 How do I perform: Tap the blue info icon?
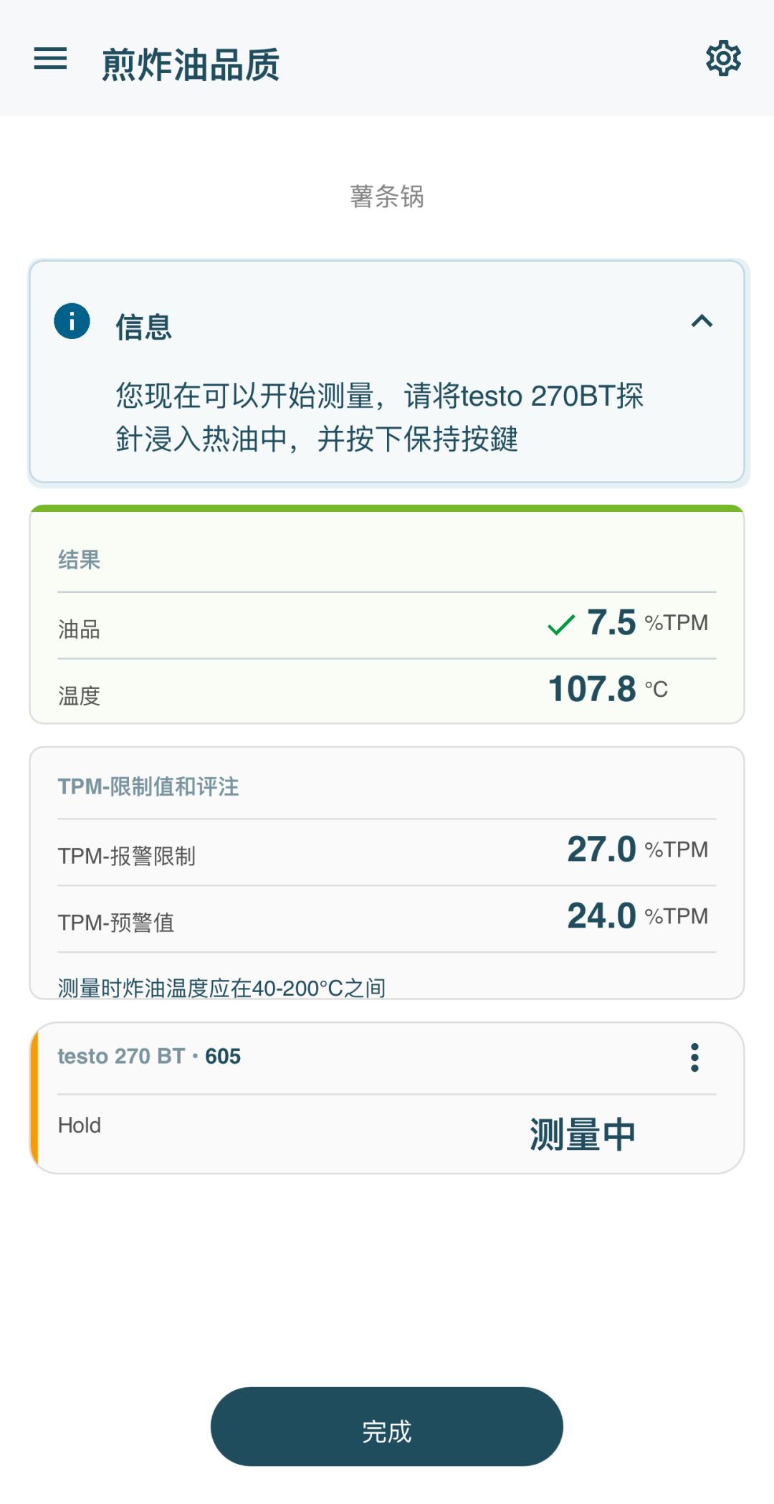click(x=72, y=321)
